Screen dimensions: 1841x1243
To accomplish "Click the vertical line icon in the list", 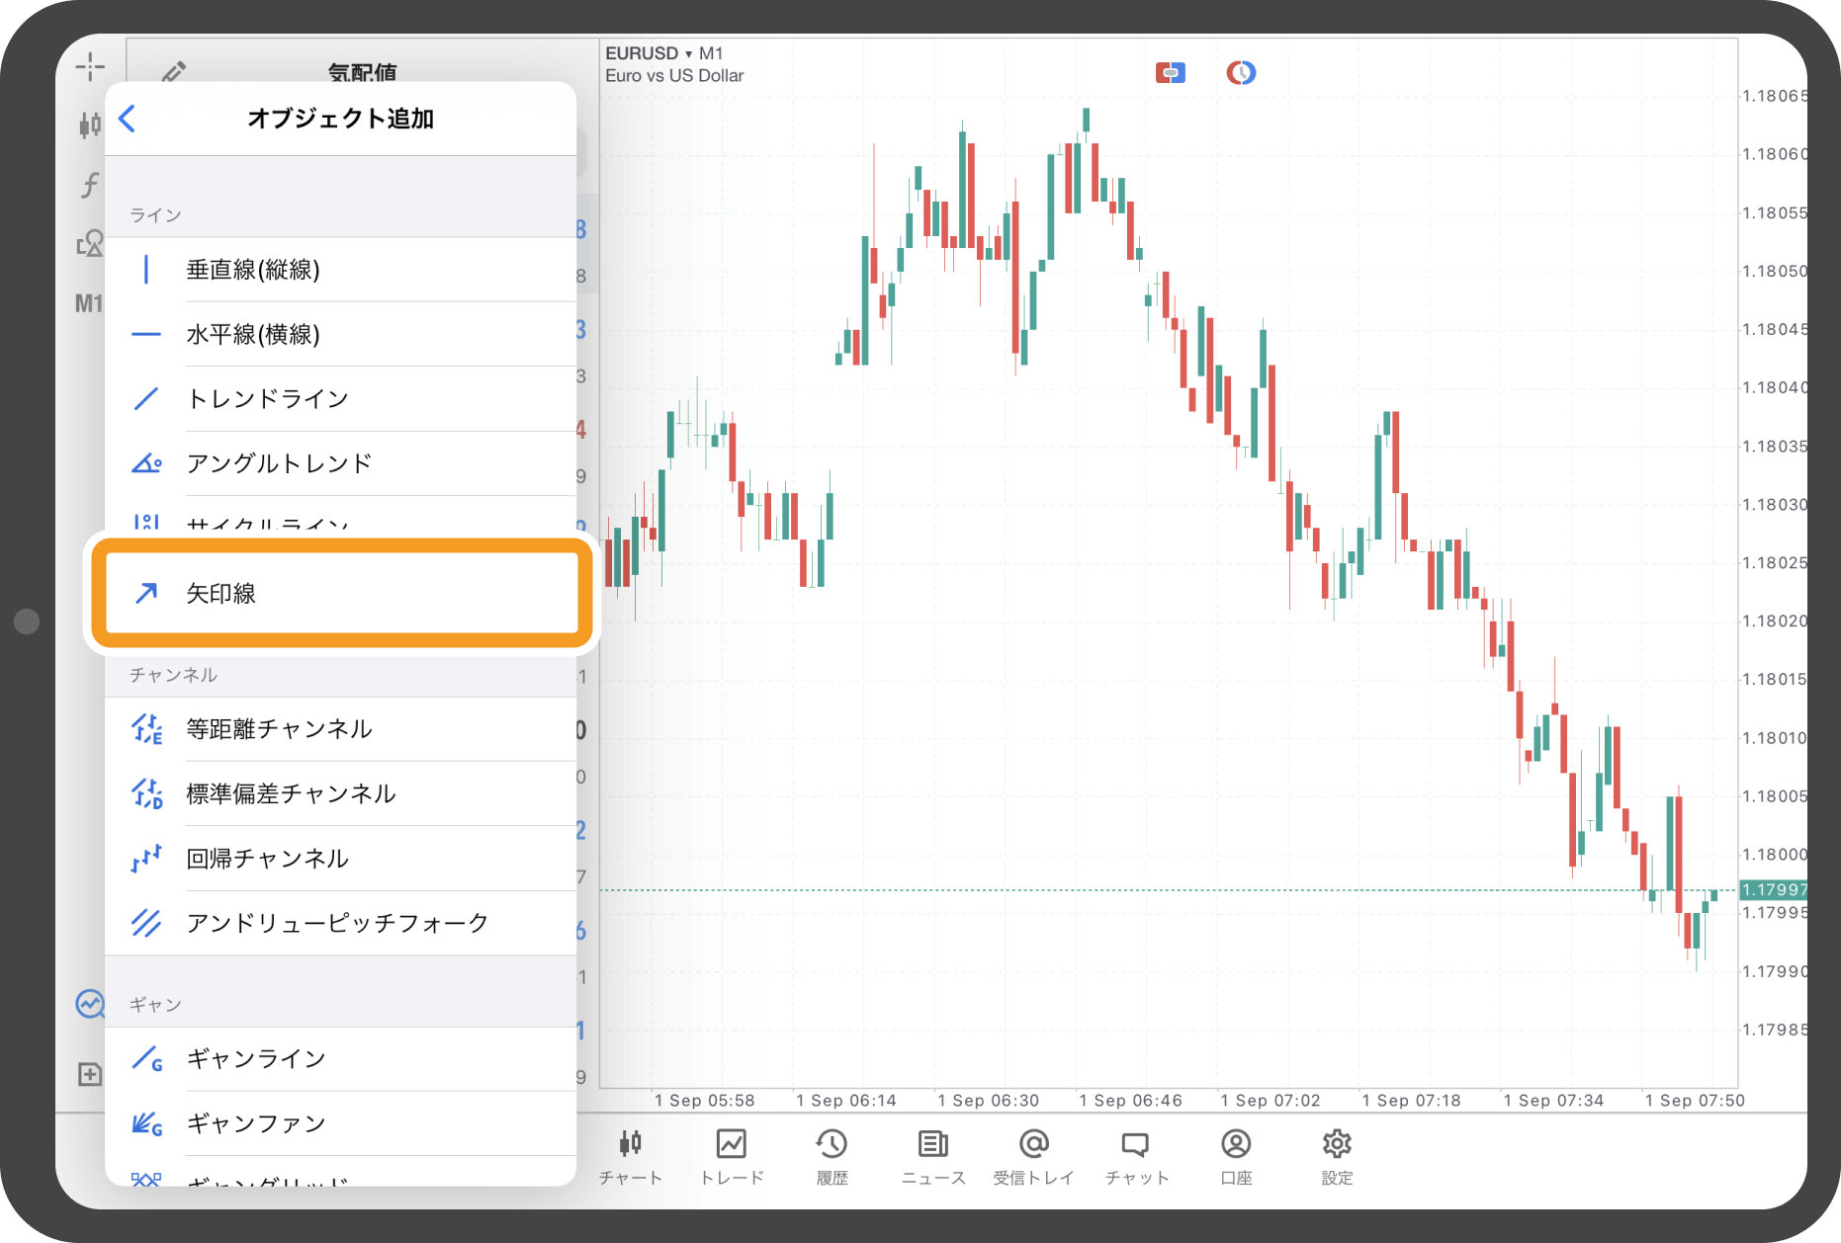I will 146,270.
